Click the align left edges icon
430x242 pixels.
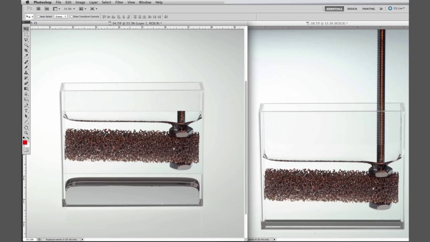(x=119, y=16)
